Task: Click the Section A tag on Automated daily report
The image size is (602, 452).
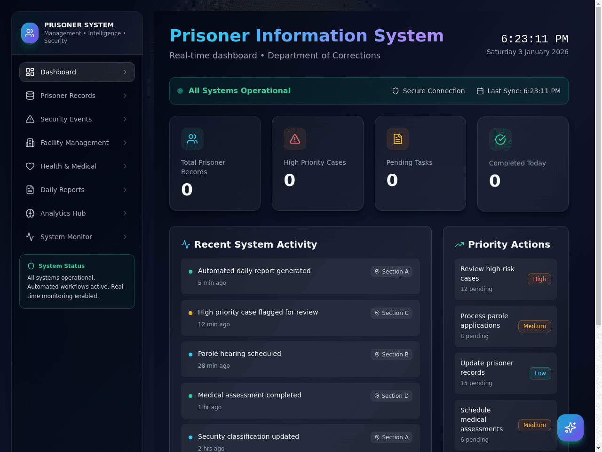Action: 391,272
